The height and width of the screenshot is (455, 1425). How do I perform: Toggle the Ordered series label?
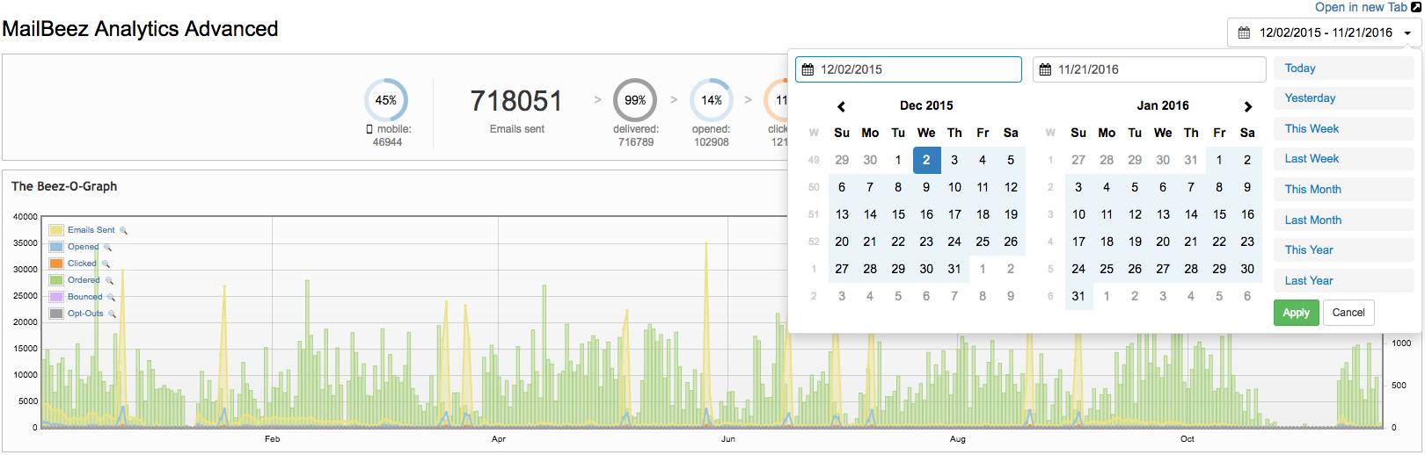click(84, 280)
